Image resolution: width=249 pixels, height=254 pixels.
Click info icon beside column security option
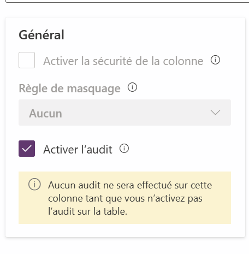[215, 60]
